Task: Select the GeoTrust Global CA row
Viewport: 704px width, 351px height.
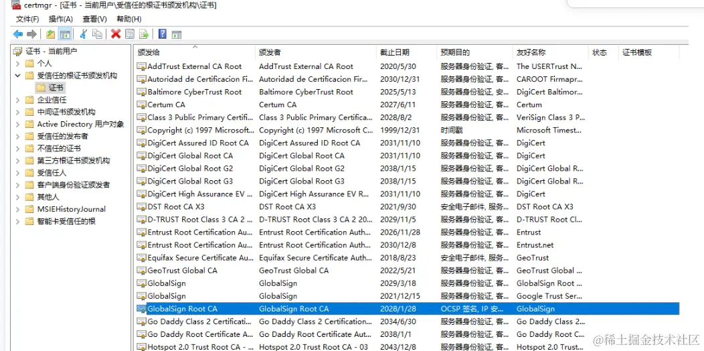Action: point(406,271)
